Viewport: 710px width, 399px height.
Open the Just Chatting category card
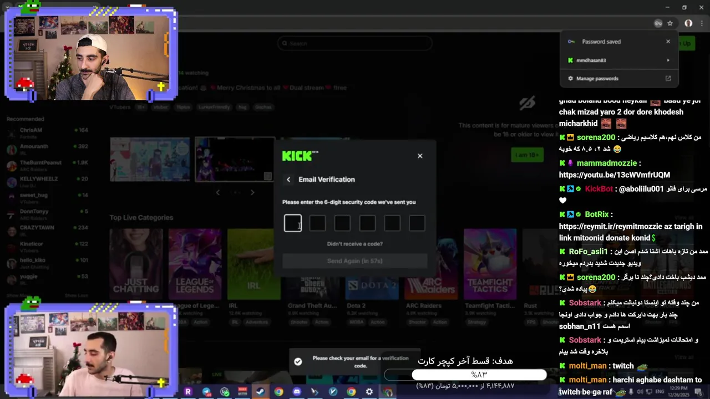click(x=136, y=264)
